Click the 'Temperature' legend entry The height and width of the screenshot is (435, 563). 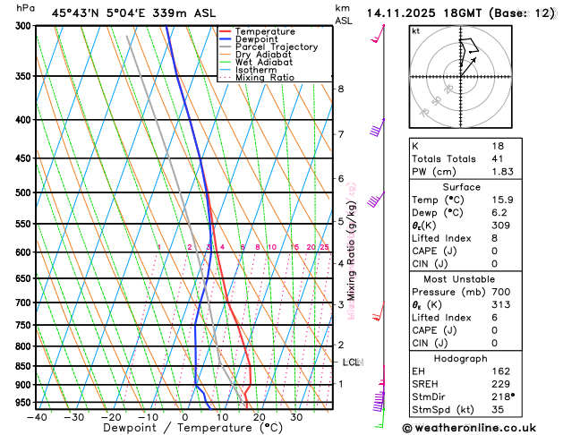pyautogui.click(x=258, y=31)
